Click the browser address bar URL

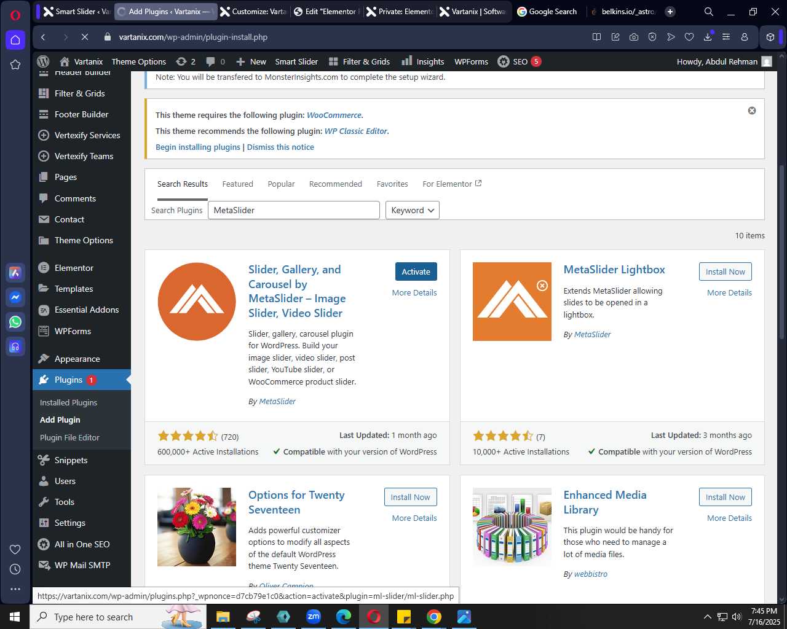(x=193, y=37)
